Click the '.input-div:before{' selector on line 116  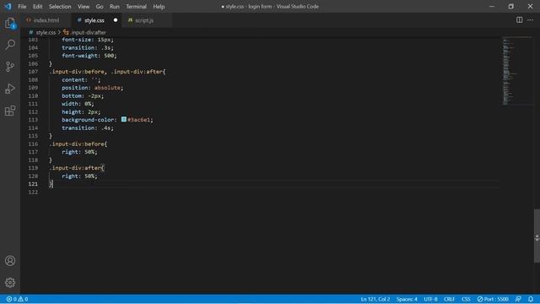pos(78,144)
